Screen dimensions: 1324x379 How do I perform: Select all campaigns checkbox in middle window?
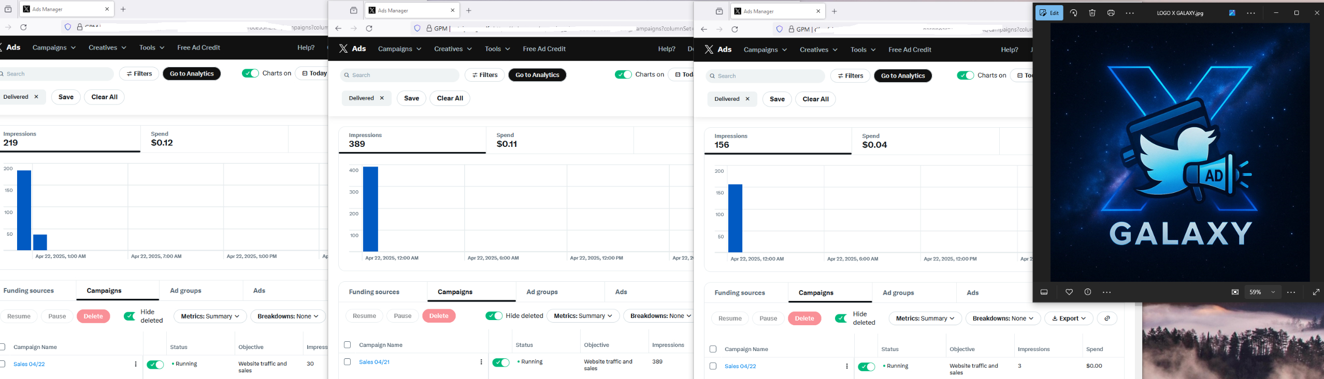[x=347, y=345]
